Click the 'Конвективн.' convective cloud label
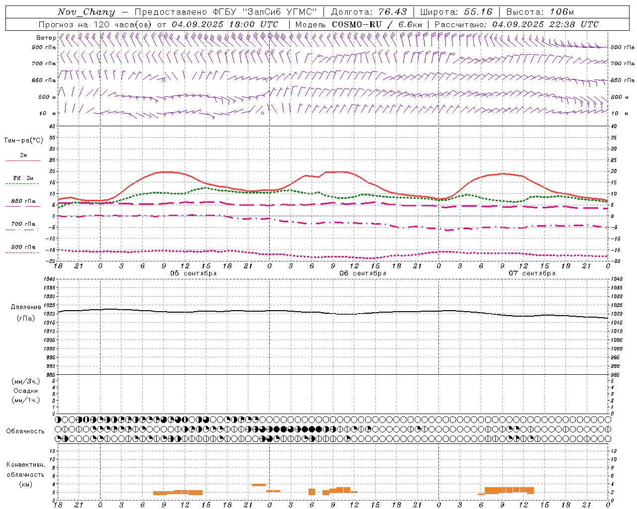The height and width of the screenshot is (509, 637). [25, 465]
